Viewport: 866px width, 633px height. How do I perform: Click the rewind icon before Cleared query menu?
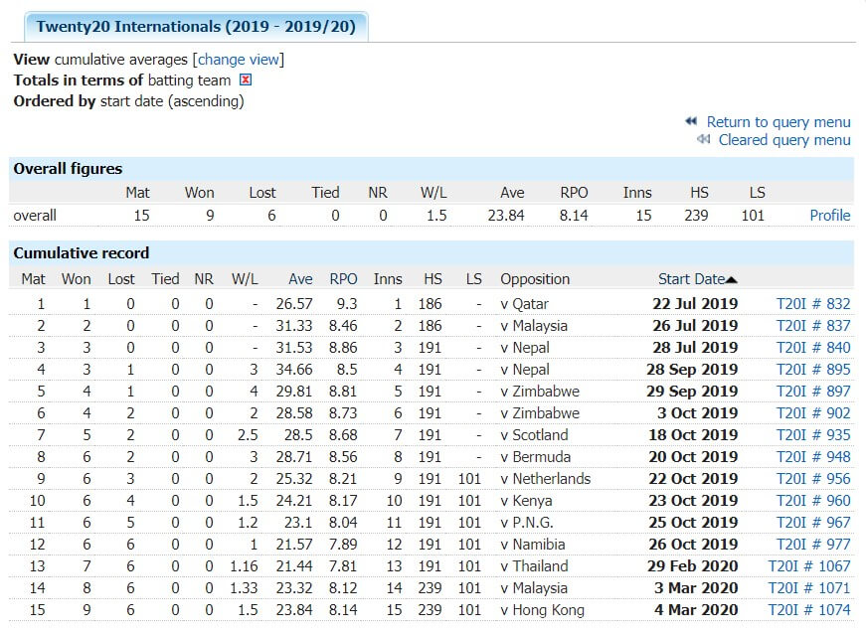point(703,140)
